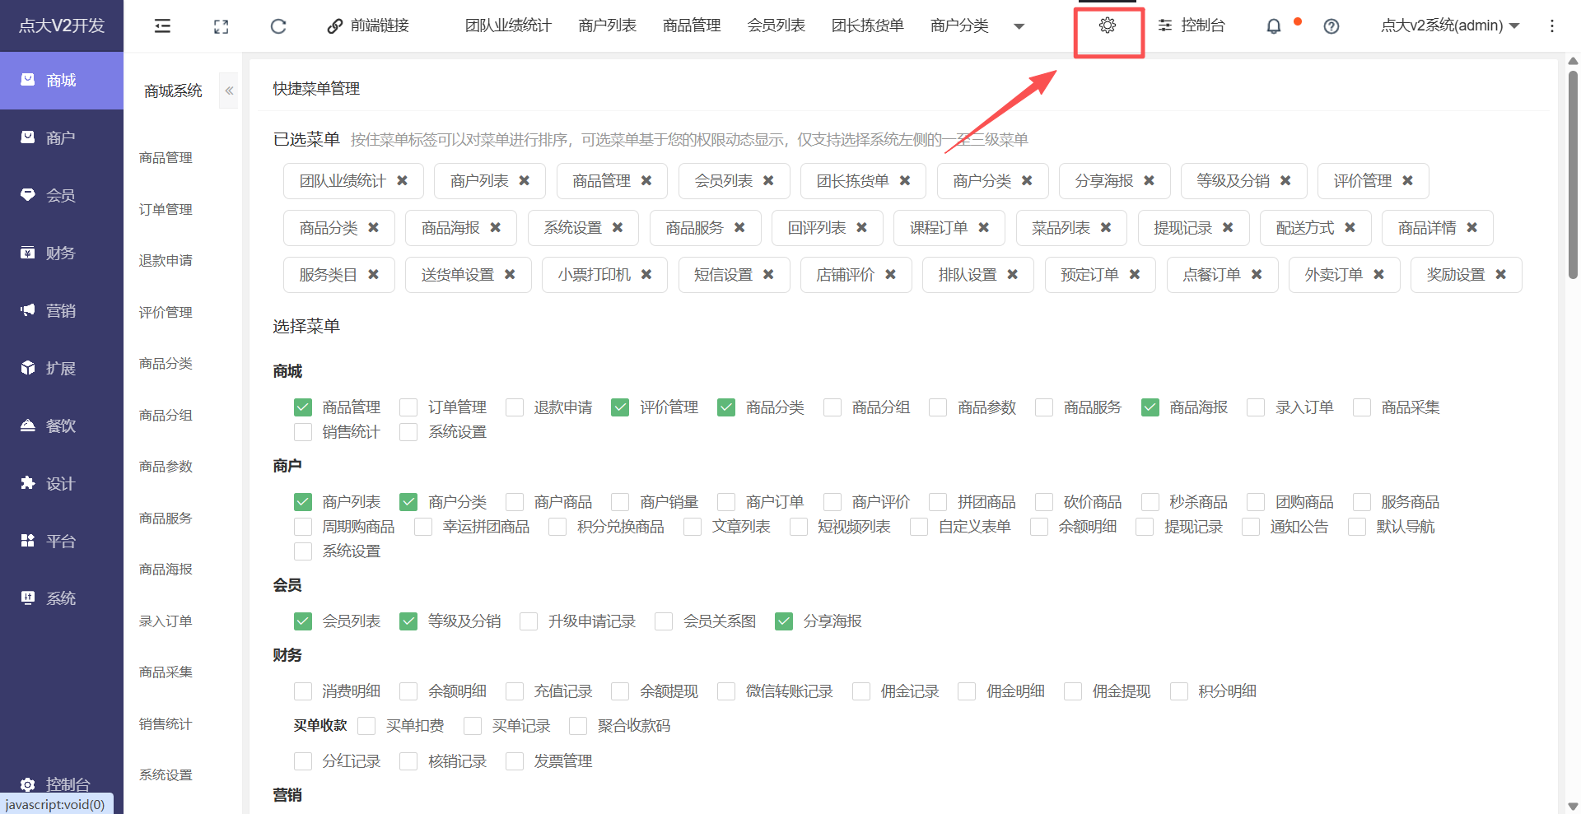Screen dimensions: 1581x814
Task: Open 团长拣货单 in top quick menu
Action: [867, 26]
